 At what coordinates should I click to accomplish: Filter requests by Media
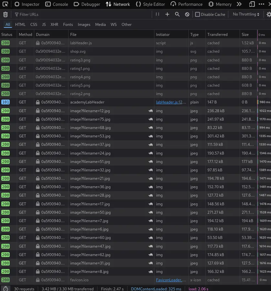point(100,25)
